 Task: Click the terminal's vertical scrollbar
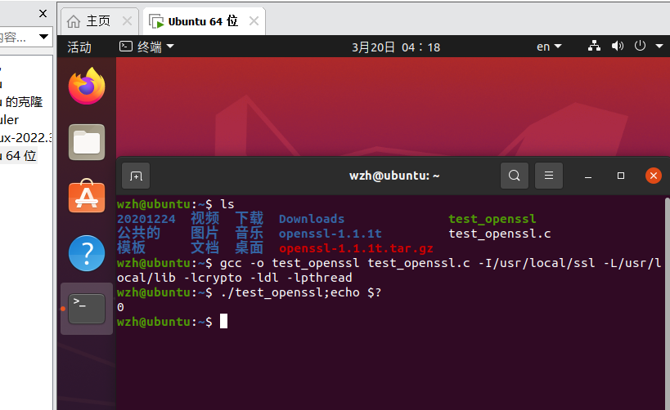pyautogui.click(x=668, y=303)
